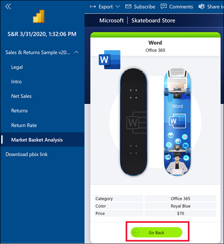Click the Comments speech bubble icon
This screenshot has height=244, width=224.
163,7
